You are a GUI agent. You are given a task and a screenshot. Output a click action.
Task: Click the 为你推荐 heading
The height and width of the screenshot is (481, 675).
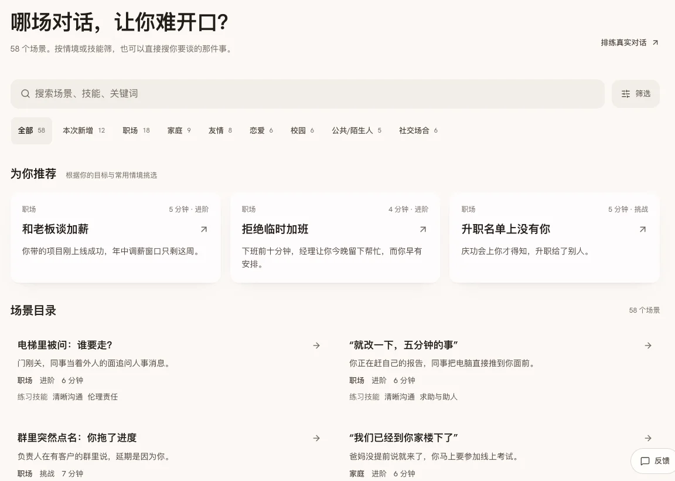click(x=33, y=174)
